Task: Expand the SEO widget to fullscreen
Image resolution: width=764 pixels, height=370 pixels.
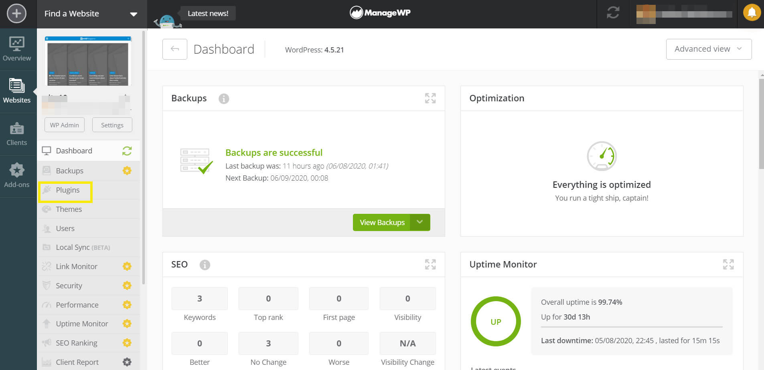Action: [x=430, y=264]
